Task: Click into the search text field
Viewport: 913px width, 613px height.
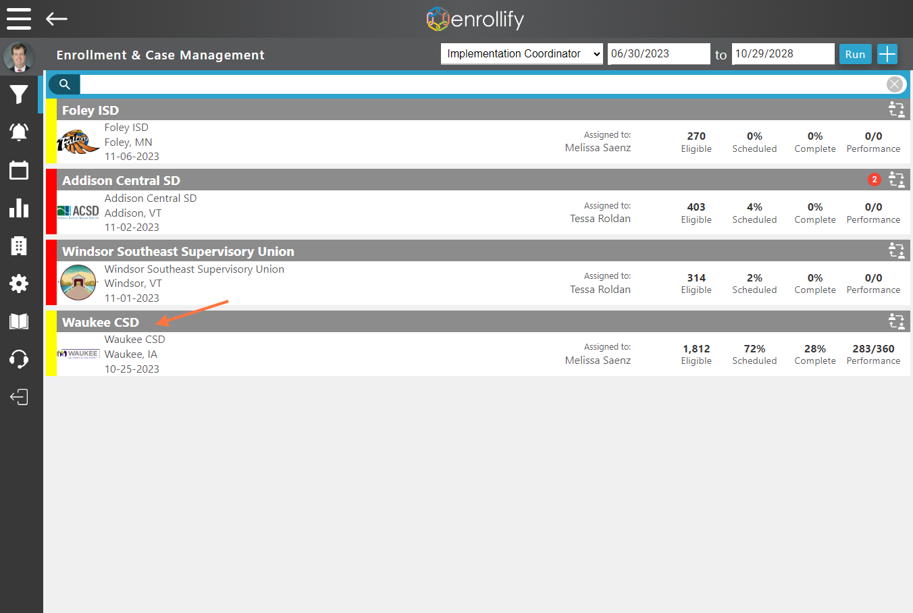Action: pos(483,84)
